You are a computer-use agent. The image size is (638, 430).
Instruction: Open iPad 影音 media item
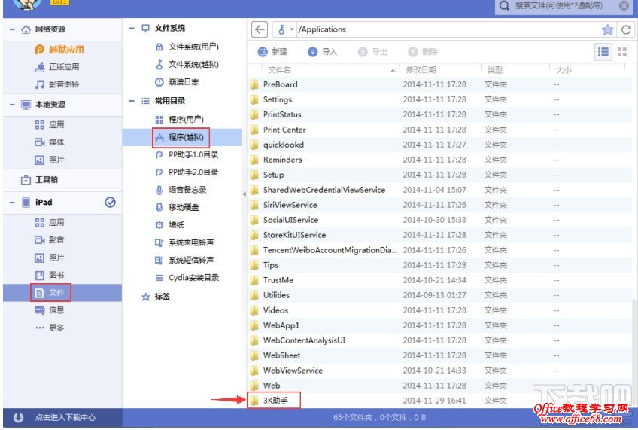(x=50, y=239)
